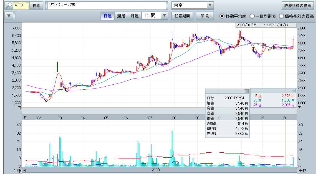Click the ソフトブレーン(株) company name field
The height and width of the screenshot is (174, 318).
tap(107, 5)
